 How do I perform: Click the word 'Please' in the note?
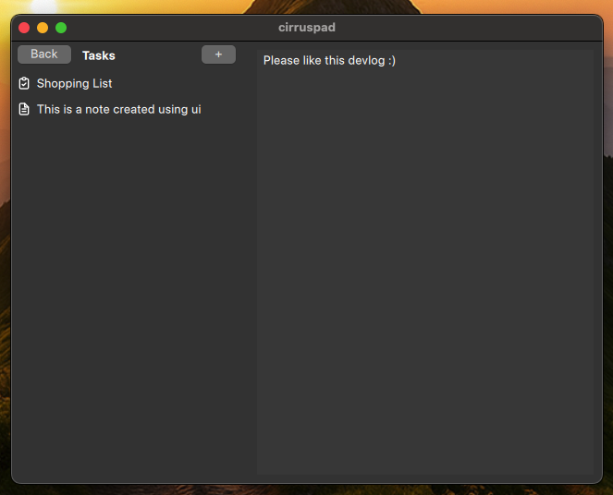tap(281, 61)
